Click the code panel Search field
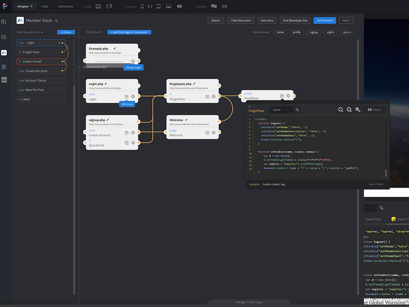 [x=282, y=110]
